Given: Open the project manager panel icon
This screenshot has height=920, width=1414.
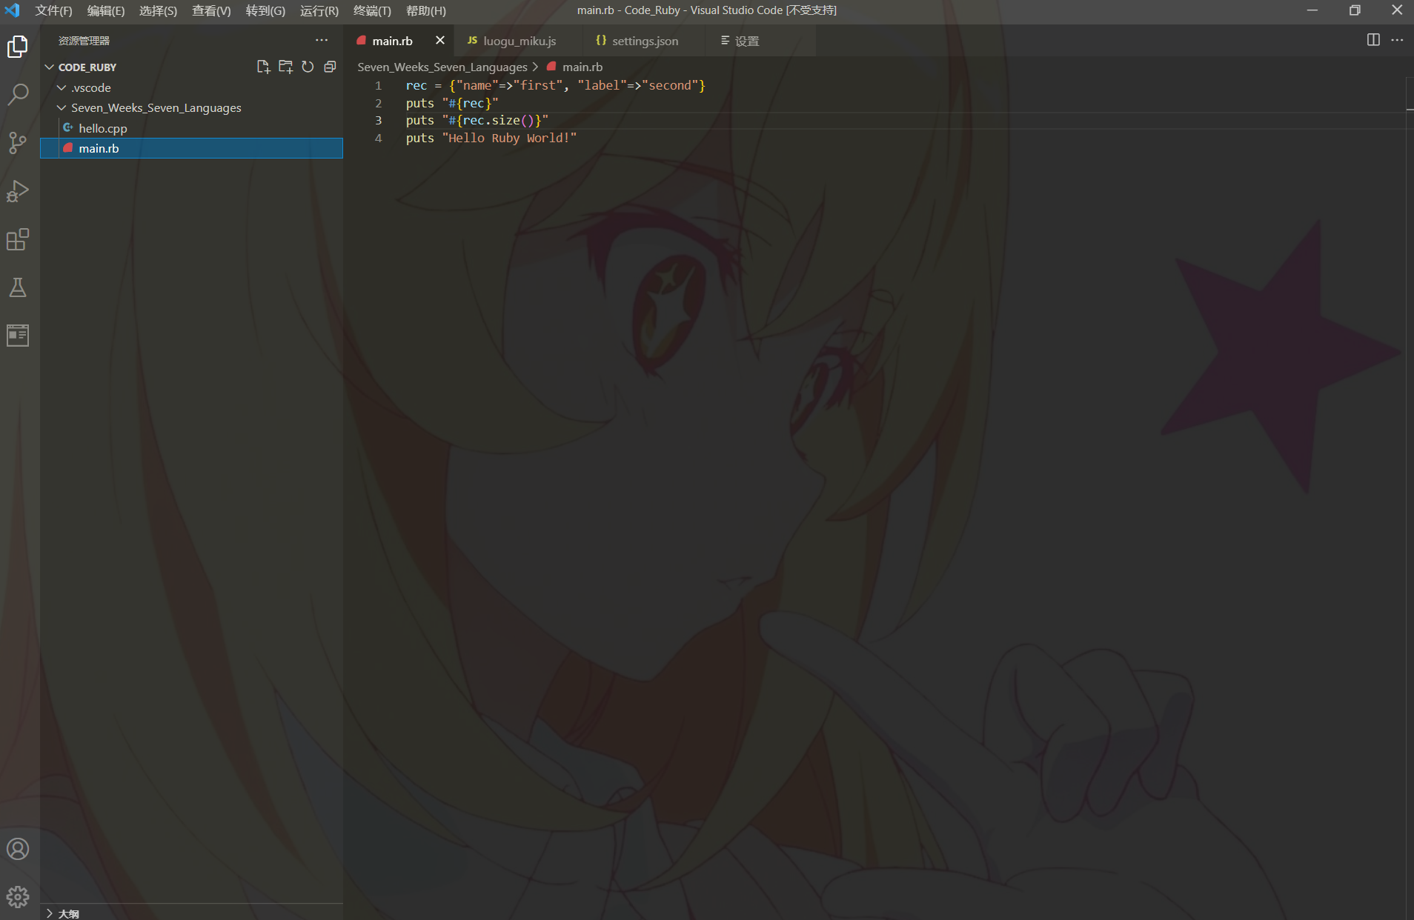Looking at the screenshot, I should 18,336.
